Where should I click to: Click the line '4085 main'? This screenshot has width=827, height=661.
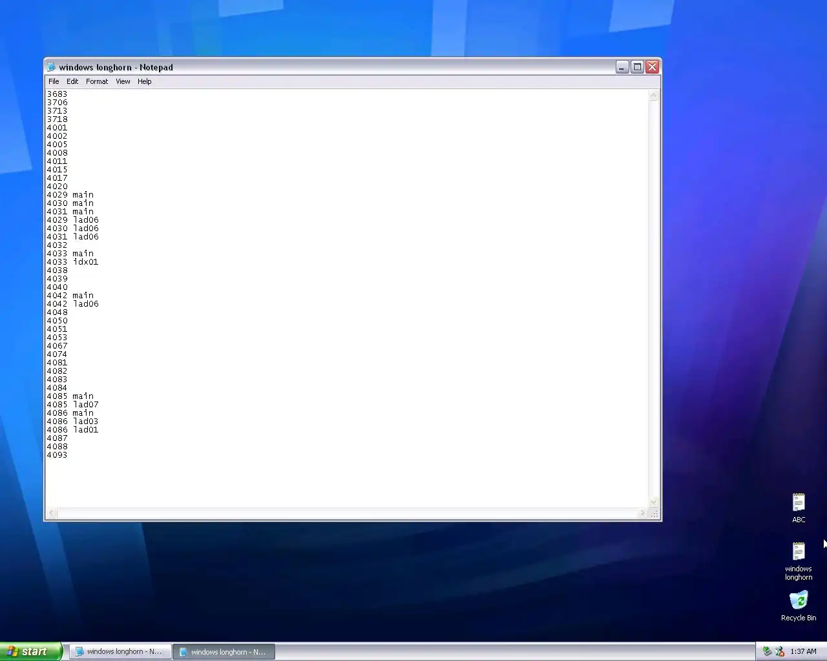click(70, 396)
